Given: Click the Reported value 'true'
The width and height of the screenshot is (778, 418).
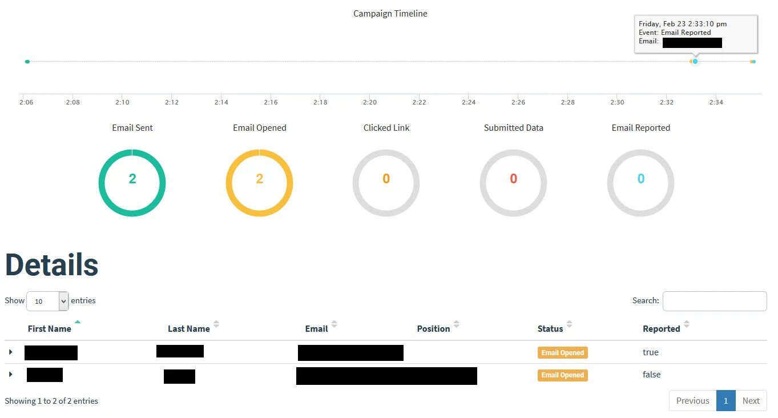Looking at the screenshot, I should tap(650, 352).
